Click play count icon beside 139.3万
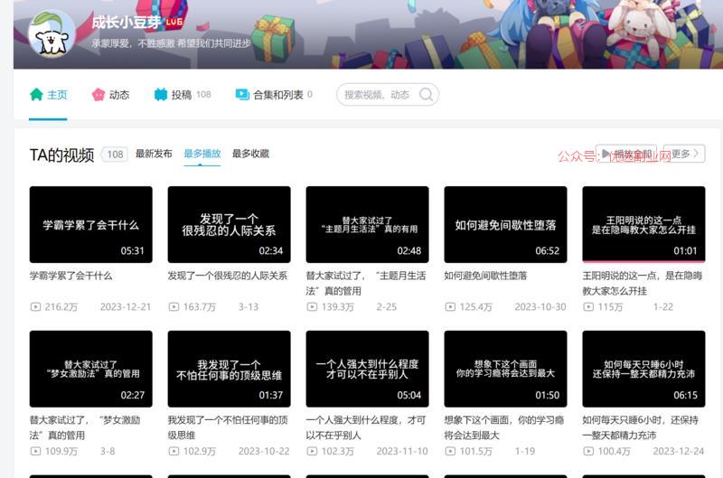This screenshot has width=723, height=478. pyautogui.click(x=312, y=306)
